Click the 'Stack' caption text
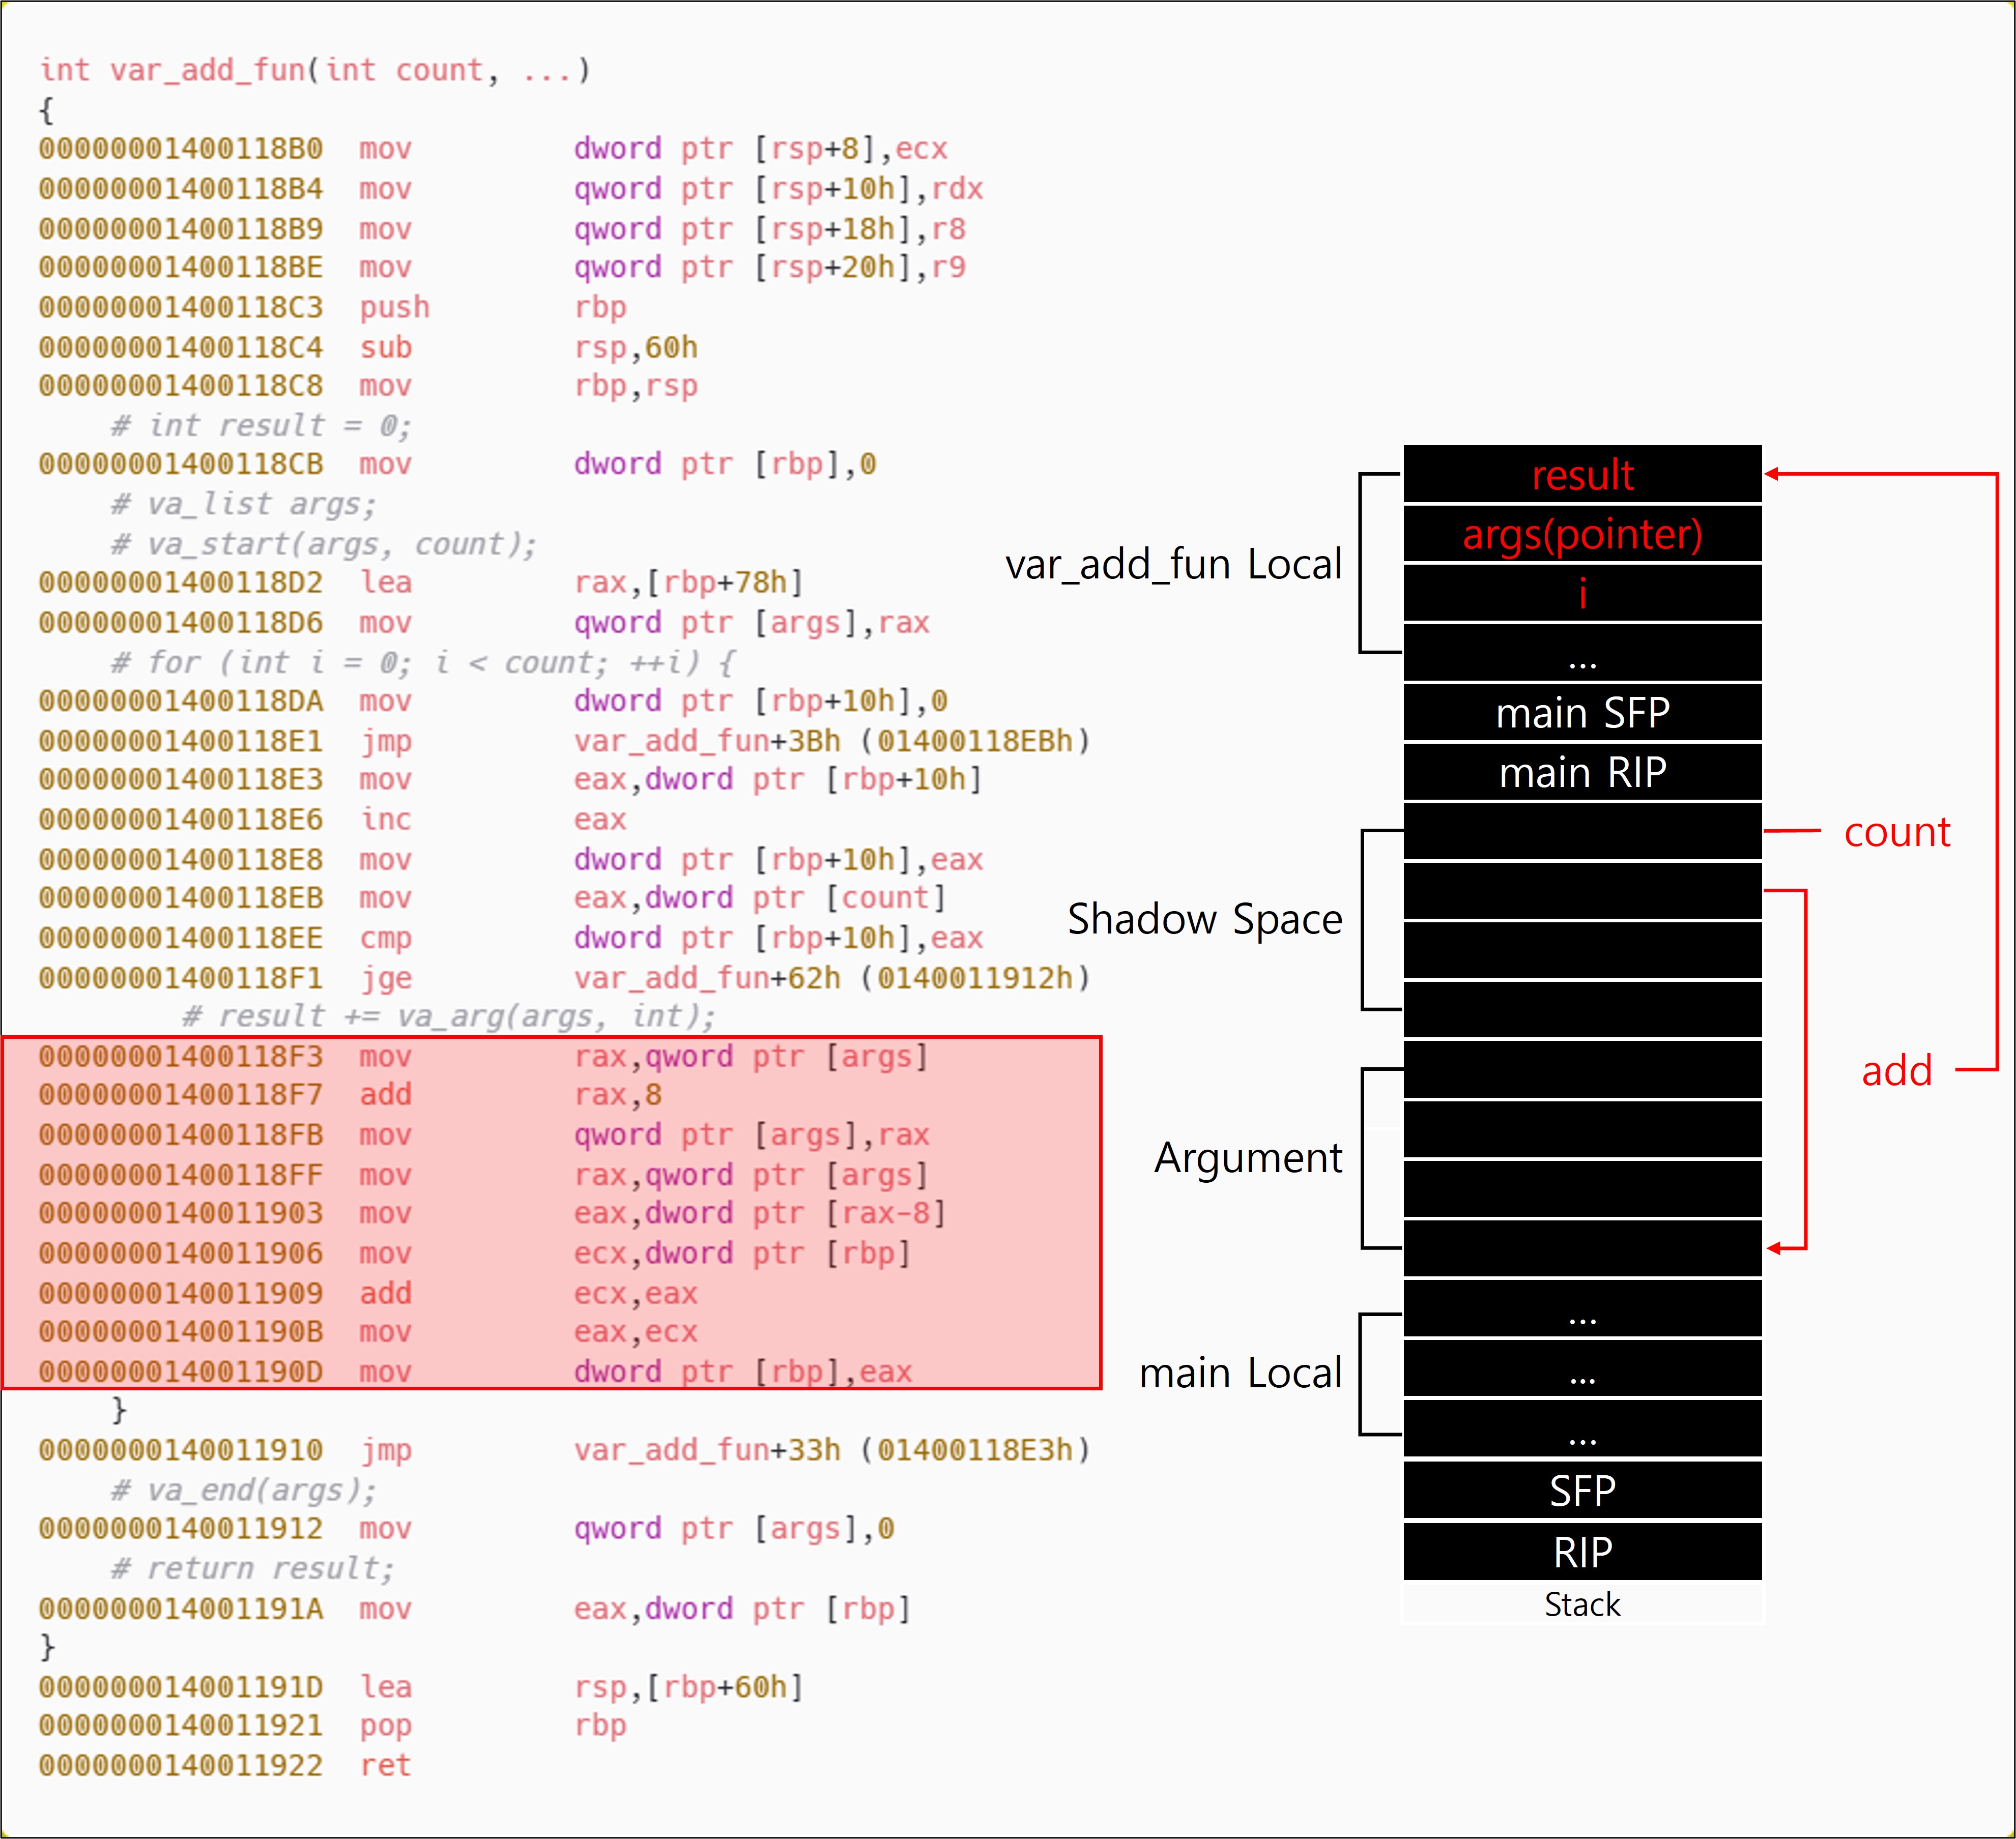The width and height of the screenshot is (2016, 1839). 1582,1605
